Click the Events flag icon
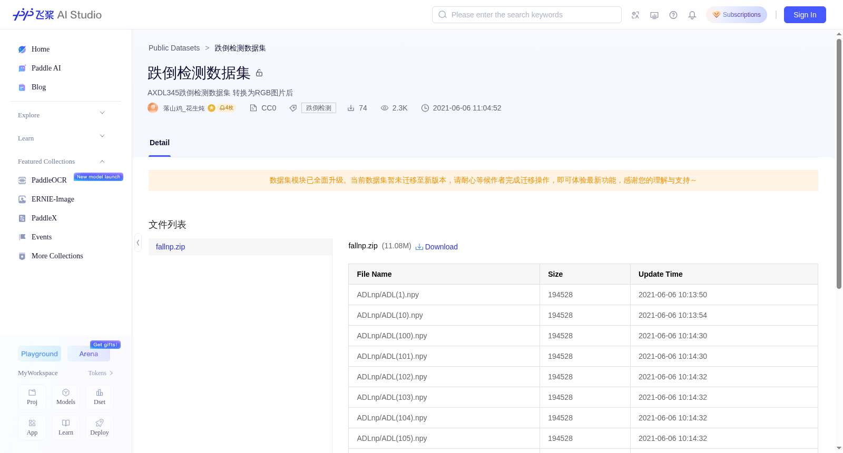This screenshot has height=453, width=843. tap(22, 237)
